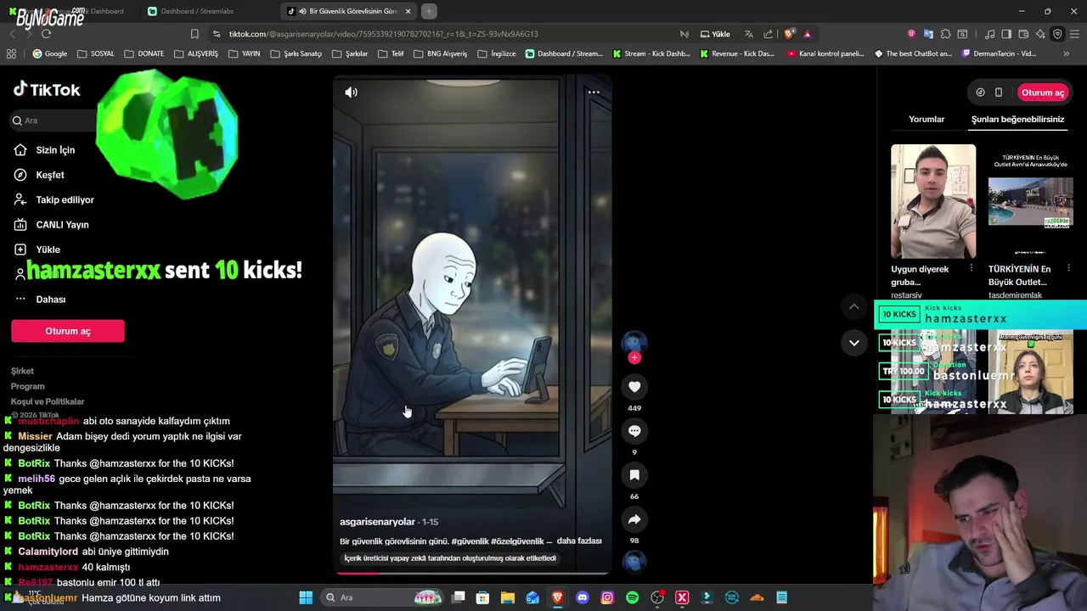Open Brave Shields lion icon
The height and width of the screenshot is (611, 1087).
point(790,34)
